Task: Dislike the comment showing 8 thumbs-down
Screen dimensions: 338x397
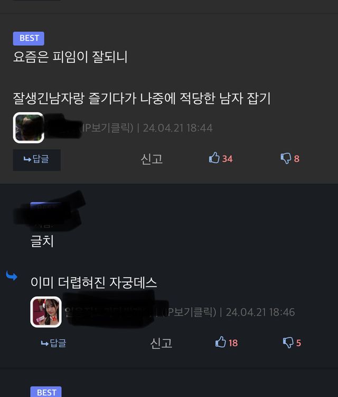Action: click(x=286, y=159)
